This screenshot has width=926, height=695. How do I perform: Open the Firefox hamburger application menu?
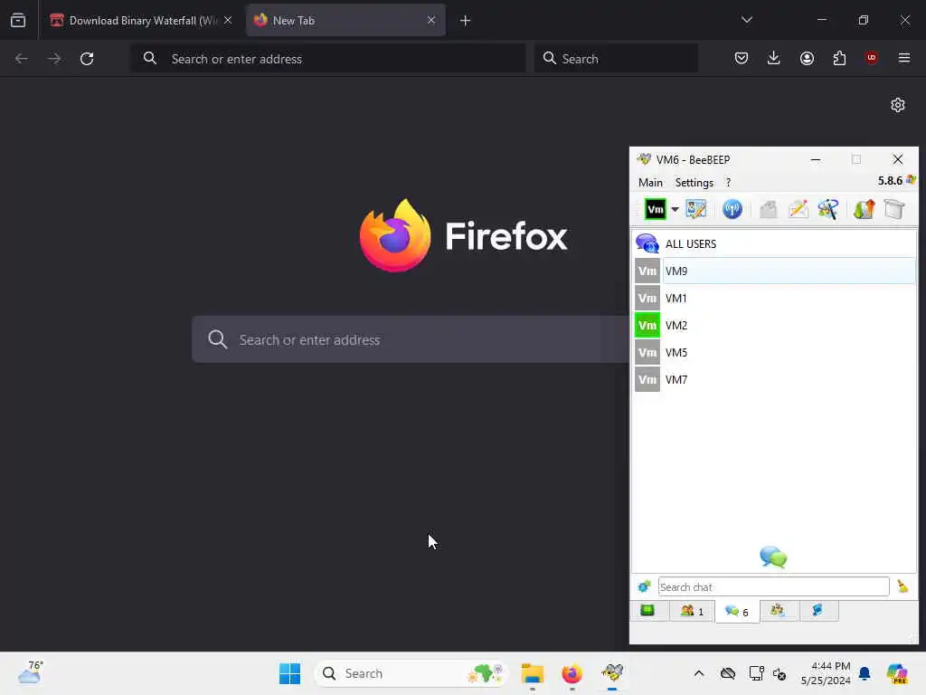[904, 58]
